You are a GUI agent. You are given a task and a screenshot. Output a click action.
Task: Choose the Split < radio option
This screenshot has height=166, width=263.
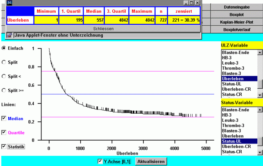pyautogui.click(x=4, y=76)
